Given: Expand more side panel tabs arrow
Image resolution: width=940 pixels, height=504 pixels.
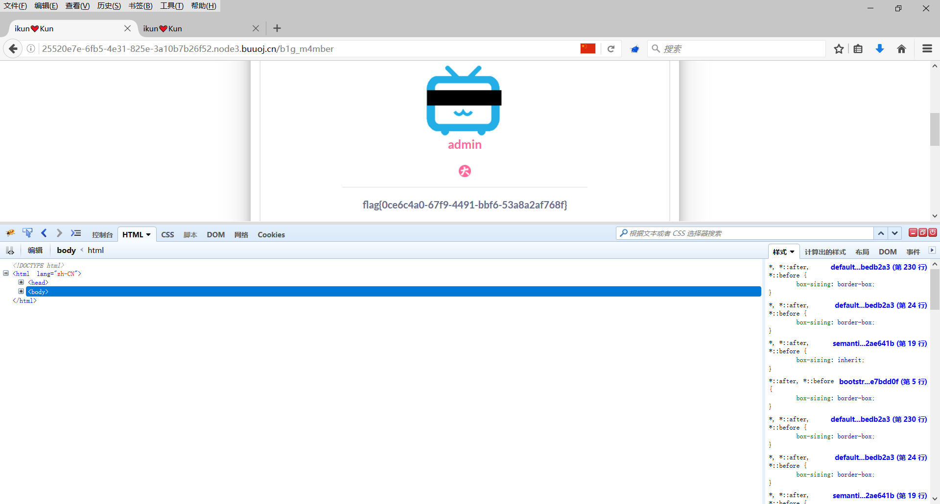Looking at the screenshot, I should tap(932, 251).
